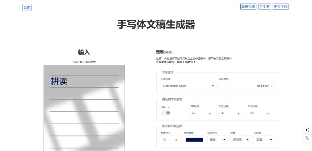Click the 居左 alignment dropdown arrow
This screenshot has height=151, width=312.
point(224,140)
